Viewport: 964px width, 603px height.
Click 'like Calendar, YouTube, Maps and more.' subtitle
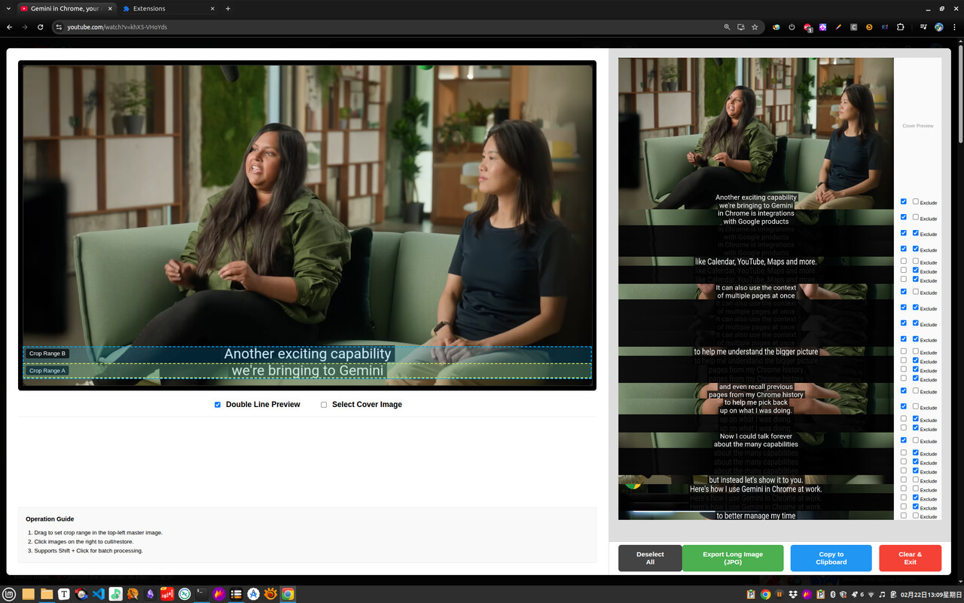click(x=756, y=262)
